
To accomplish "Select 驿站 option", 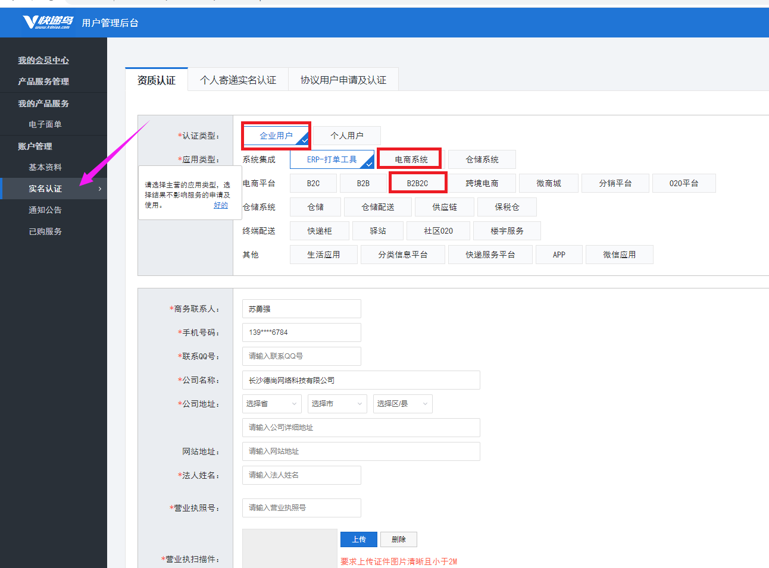I will [378, 231].
